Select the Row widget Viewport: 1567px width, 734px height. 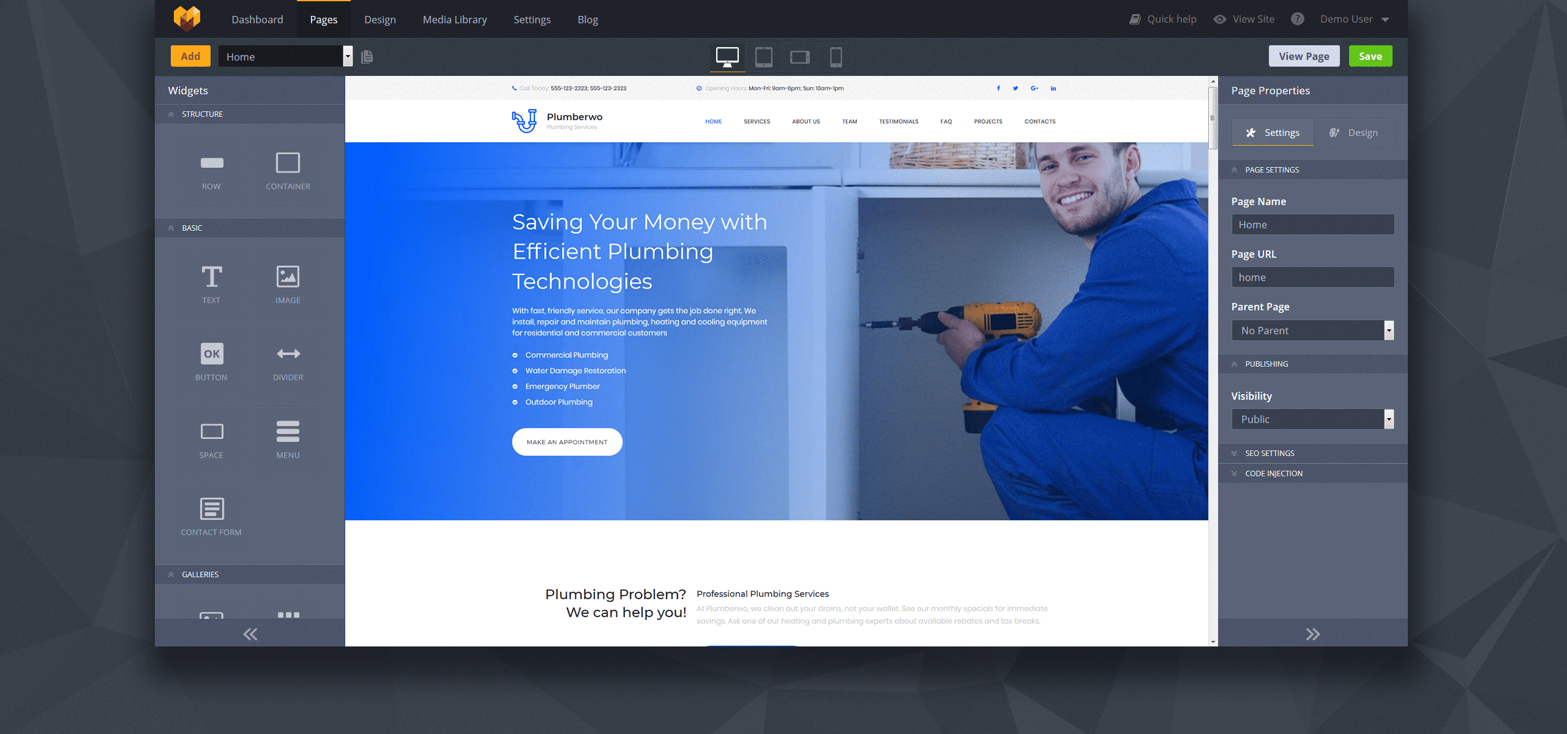click(211, 171)
